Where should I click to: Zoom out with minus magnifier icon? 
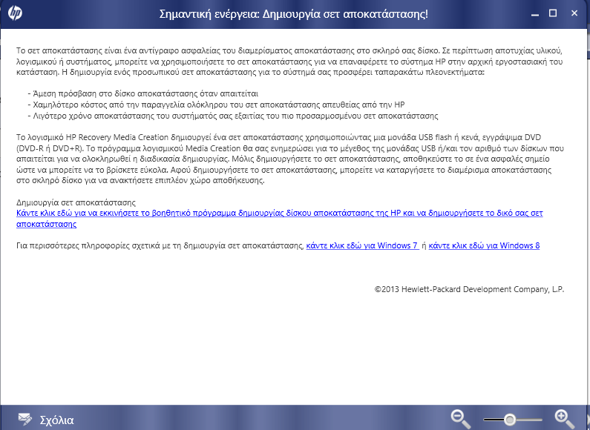coord(461,419)
